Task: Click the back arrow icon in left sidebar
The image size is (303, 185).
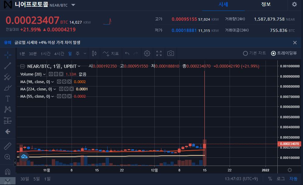Action: 8,132
